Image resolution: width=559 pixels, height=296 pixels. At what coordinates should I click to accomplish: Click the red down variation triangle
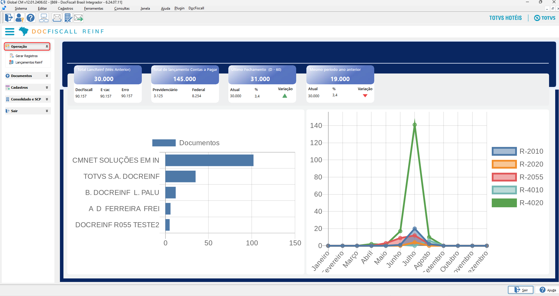[365, 96]
